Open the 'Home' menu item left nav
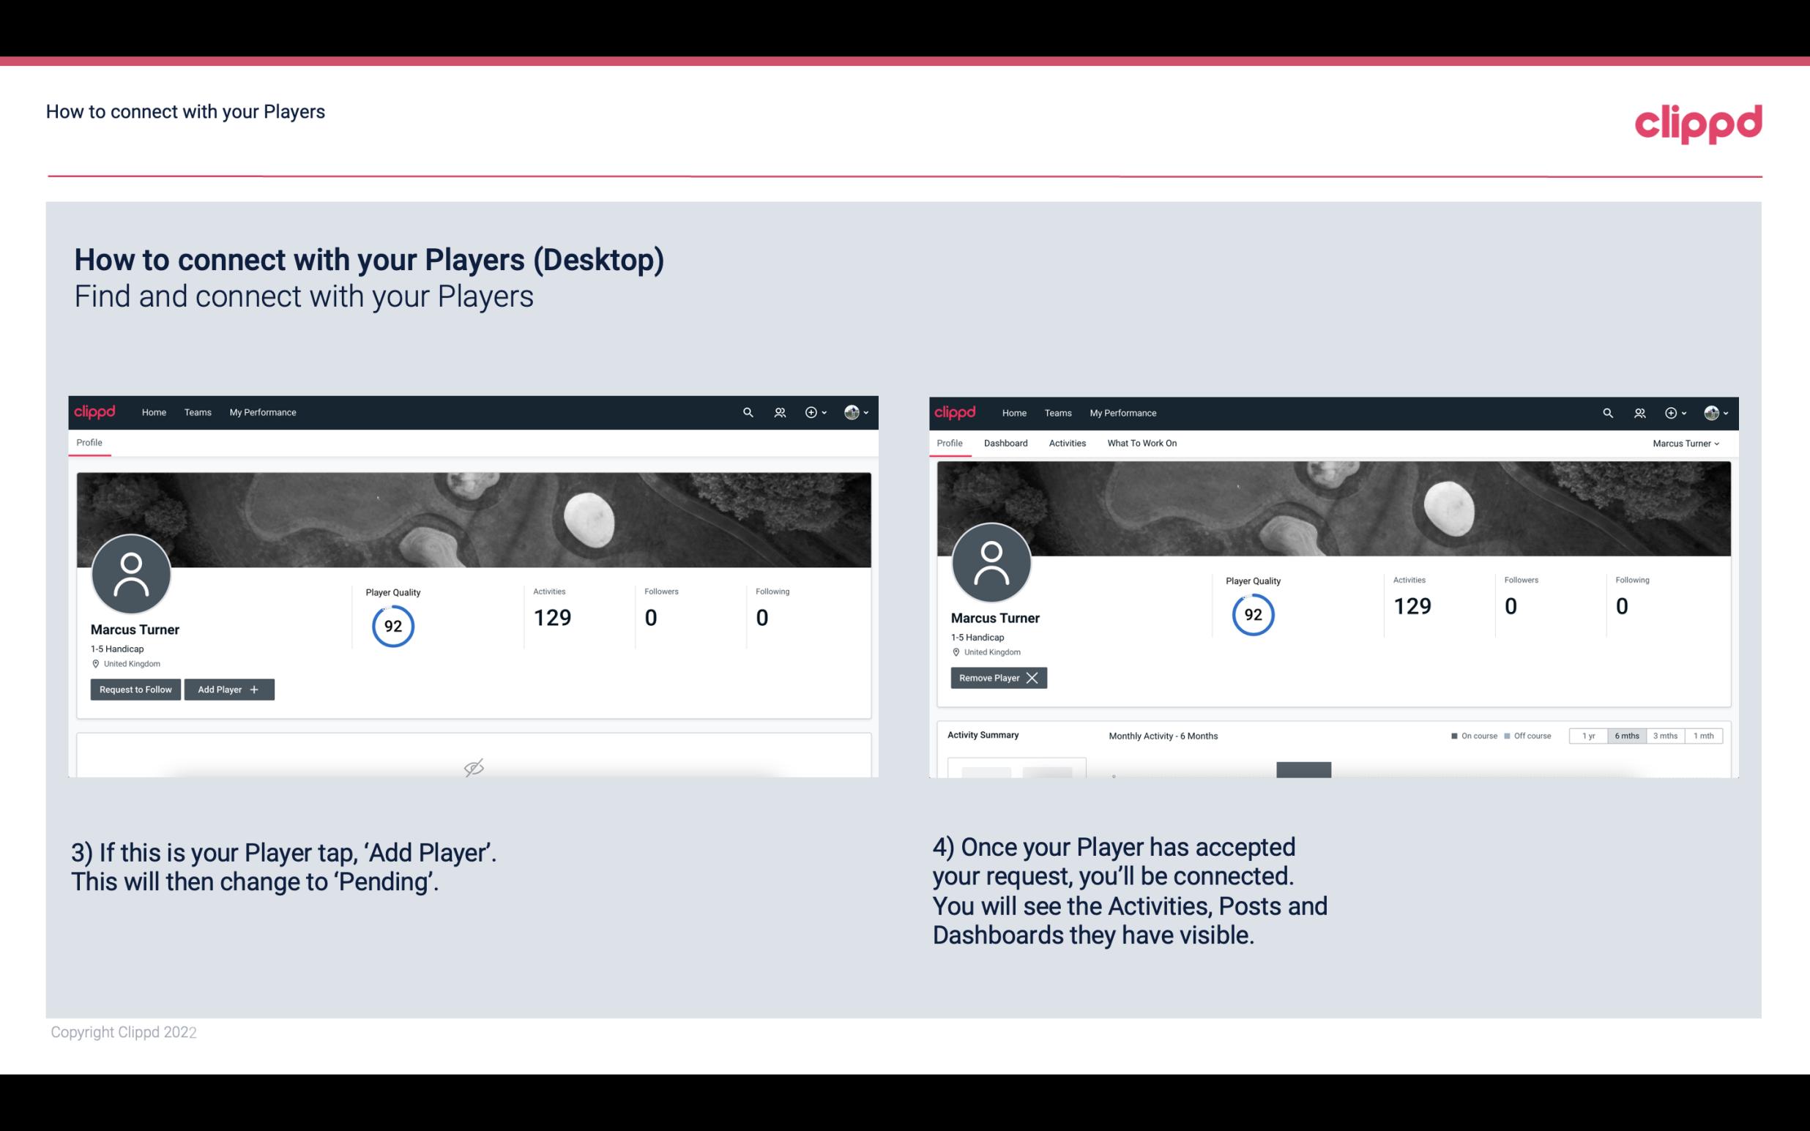This screenshot has height=1131, width=1810. [152, 411]
